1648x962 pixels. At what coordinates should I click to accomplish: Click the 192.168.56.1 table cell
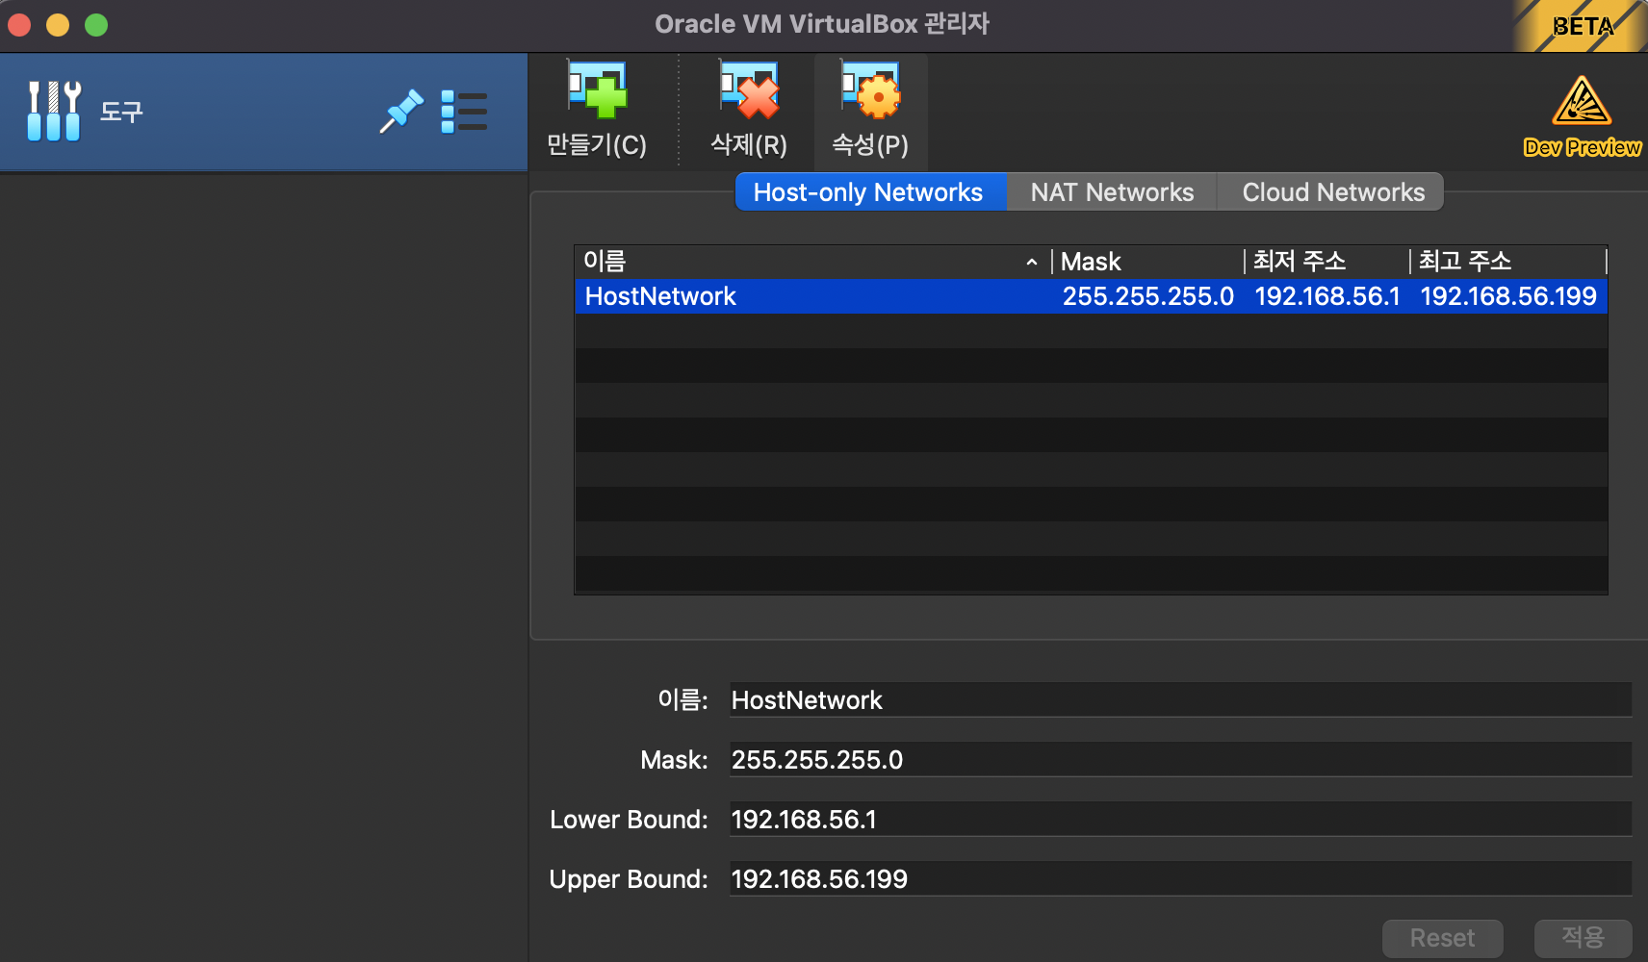[x=1327, y=296]
